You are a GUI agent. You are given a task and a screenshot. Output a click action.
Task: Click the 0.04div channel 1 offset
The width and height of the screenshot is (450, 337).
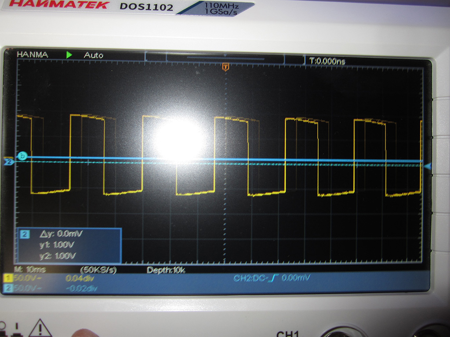click(80, 278)
